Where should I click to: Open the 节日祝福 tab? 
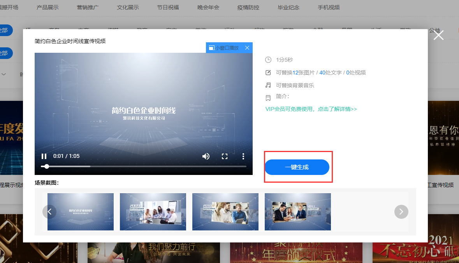[x=168, y=7]
